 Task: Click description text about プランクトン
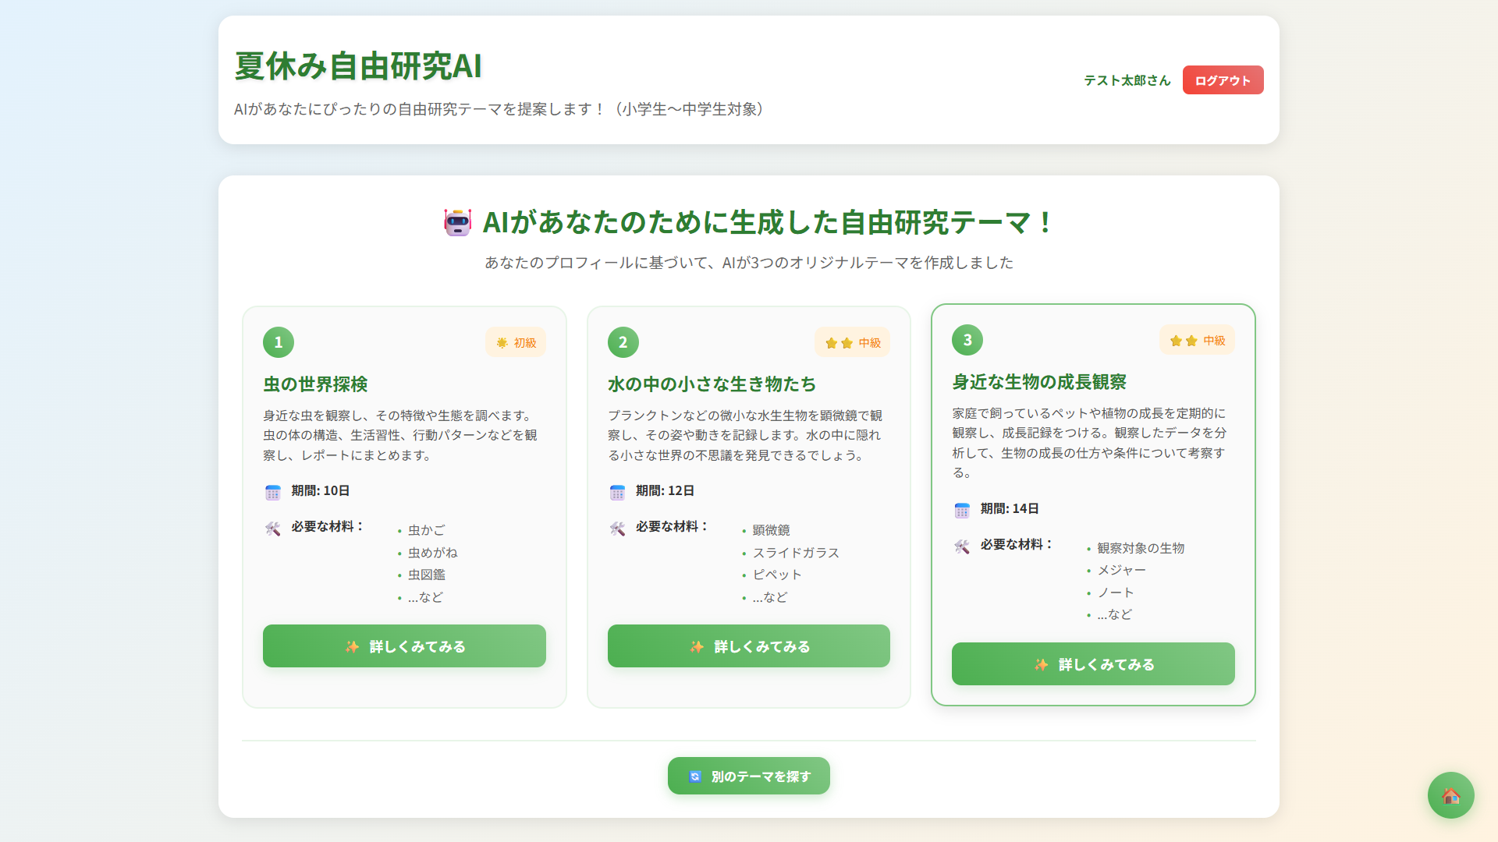(746, 435)
